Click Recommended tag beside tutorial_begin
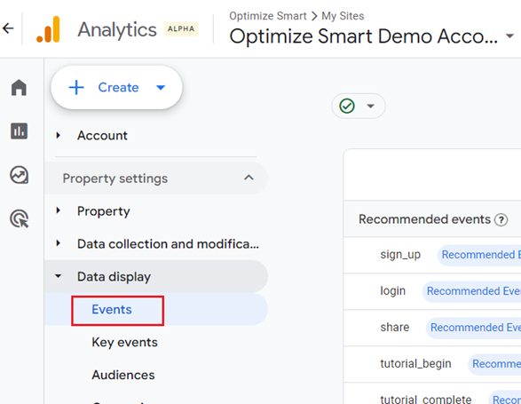Screen dimensions: 521x404 [x=494, y=364]
